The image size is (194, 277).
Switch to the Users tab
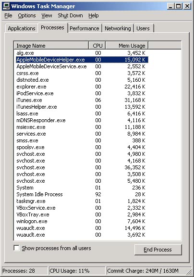[x=143, y=28]
